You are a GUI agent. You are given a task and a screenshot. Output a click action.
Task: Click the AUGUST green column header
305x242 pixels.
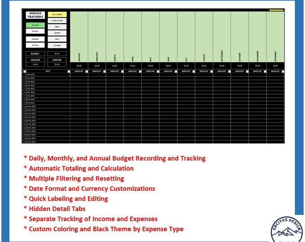click(204, 37)
